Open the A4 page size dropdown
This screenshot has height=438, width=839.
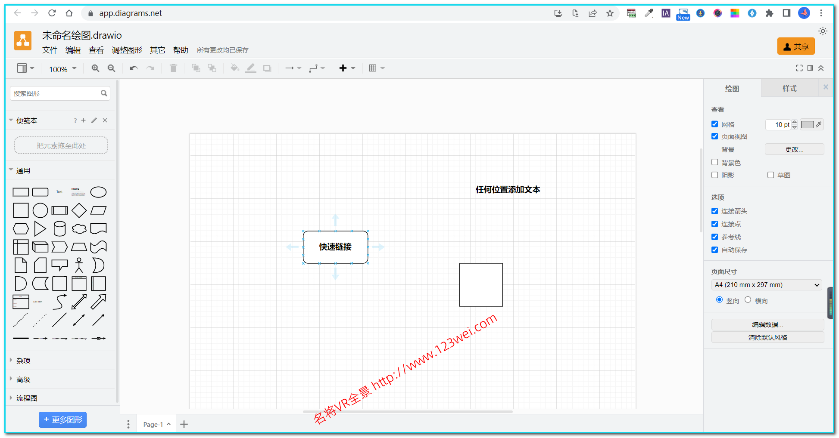766,285
